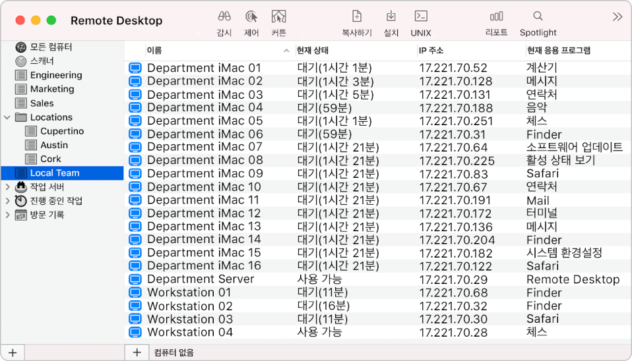
Task: Expand the 작업 서버 group
Action: 7,186
